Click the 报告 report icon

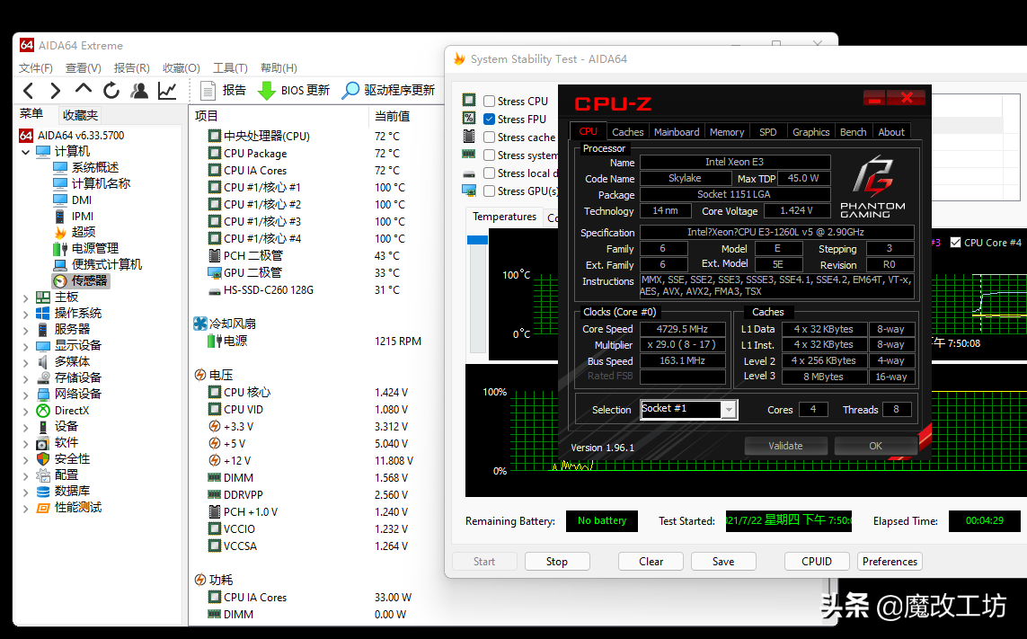pyautogui.click(x=208, y=91)
